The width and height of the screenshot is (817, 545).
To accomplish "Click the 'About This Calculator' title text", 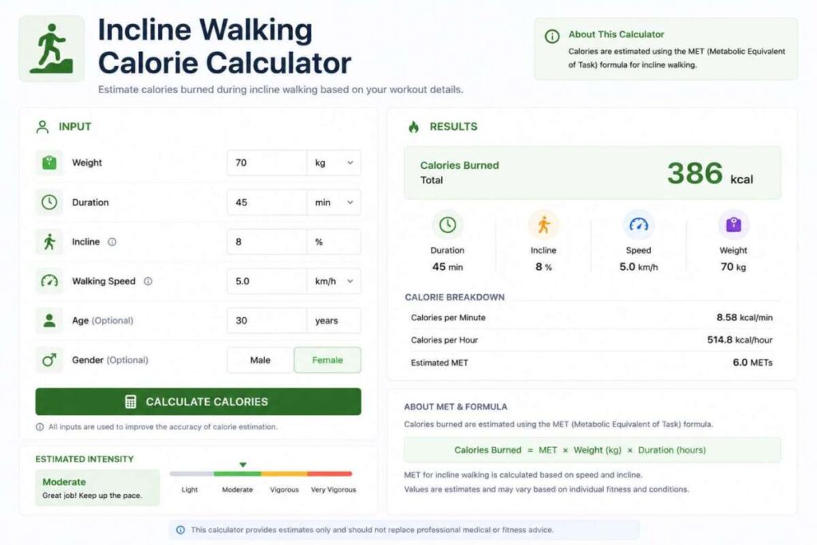I will (616, 34).
